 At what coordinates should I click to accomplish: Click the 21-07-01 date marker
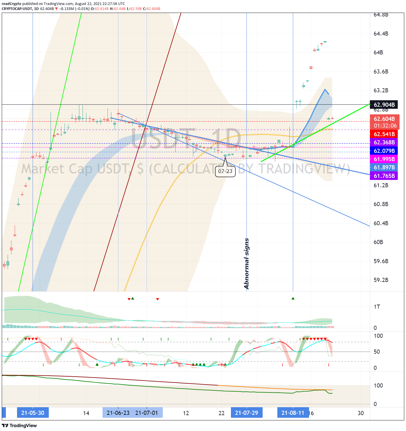click(x=147, y=413)
